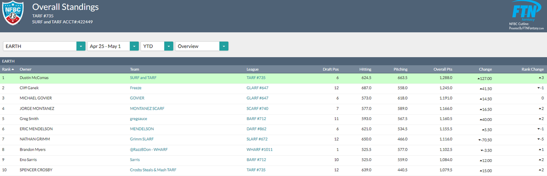
Task: Sort by Rank Change column header
Action: 533,69
